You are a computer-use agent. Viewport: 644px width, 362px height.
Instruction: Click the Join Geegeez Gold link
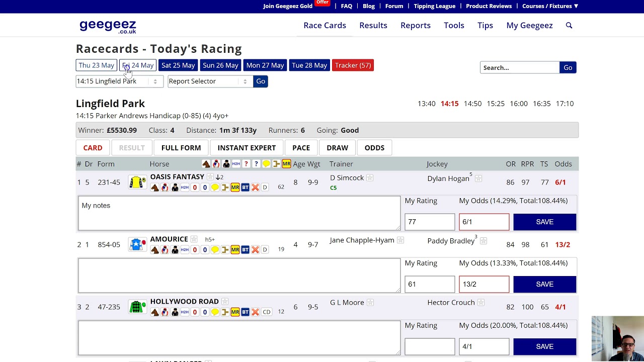pyautogui.click(x=288, y=6)
